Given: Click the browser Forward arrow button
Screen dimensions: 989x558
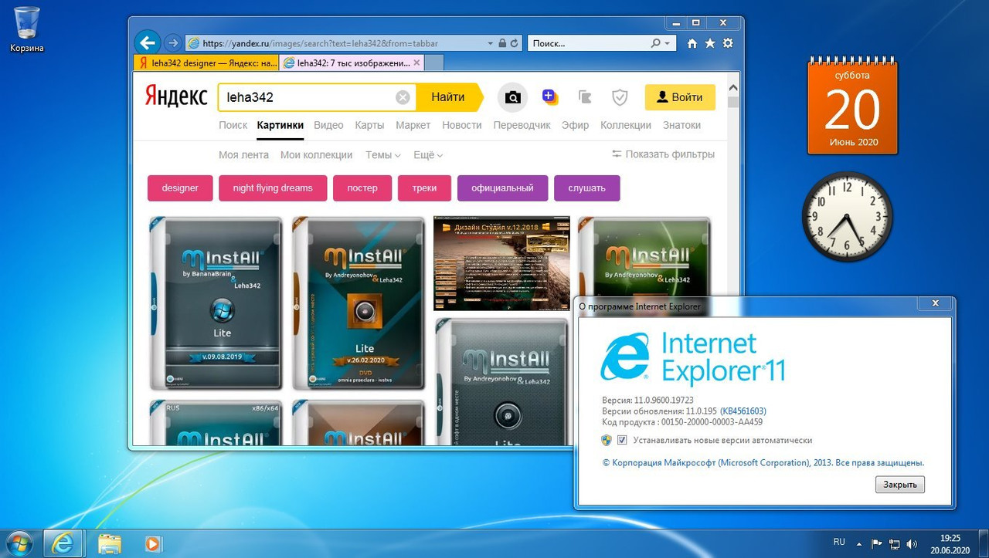Looking at the screenshot, I should pos(172,43).
